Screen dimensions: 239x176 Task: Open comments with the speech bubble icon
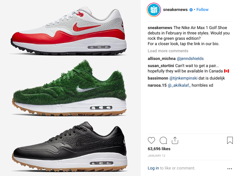coord(163,140)
